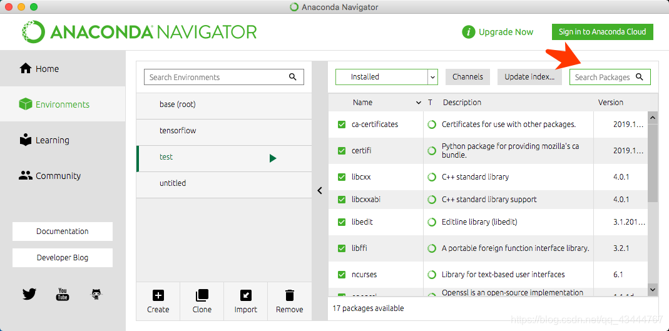The width and height of the screenshot is (669, 331).
Task: Click certifi package type icon
Action: point(432,151)
